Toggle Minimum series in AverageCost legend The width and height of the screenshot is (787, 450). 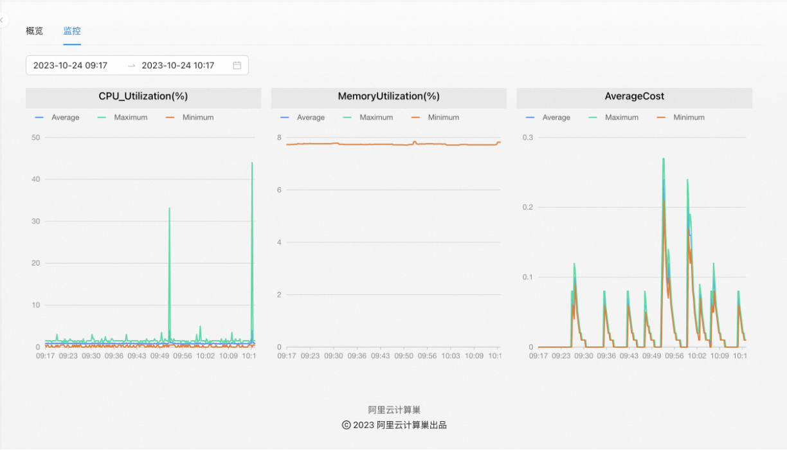(681, 118)
